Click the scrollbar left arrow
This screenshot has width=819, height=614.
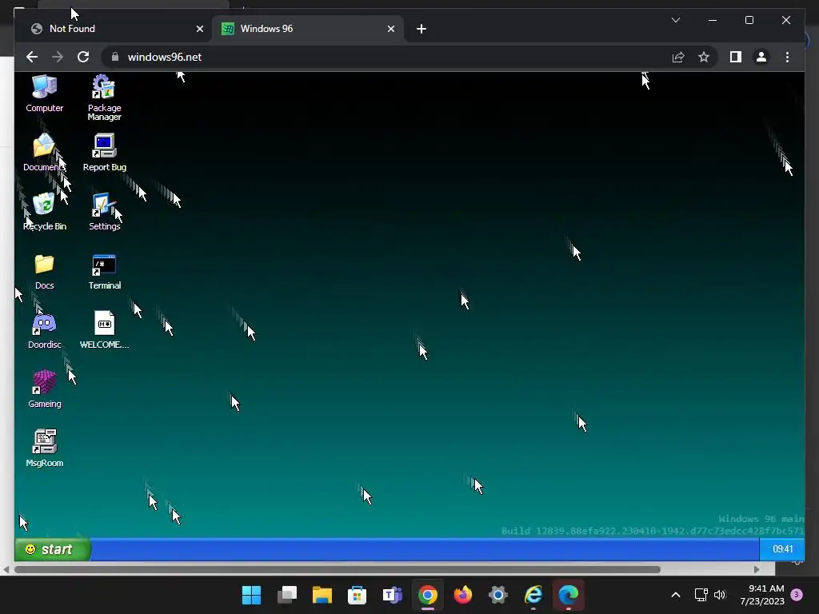coord(6,569)
